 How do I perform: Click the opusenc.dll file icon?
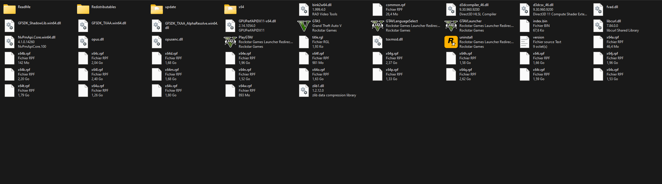click(x=157, y=42)
